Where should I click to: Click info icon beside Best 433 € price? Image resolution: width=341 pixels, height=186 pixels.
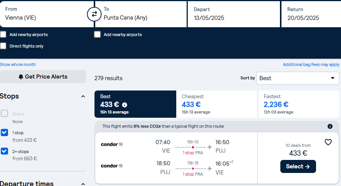(125, 105)
